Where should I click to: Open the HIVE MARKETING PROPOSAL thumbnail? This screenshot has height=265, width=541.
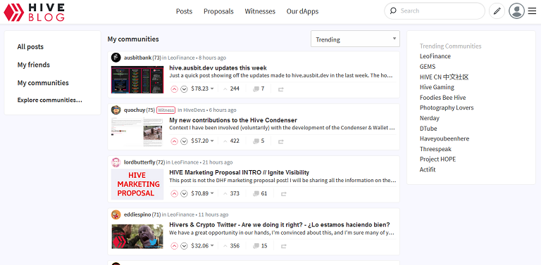click(137, 184)
